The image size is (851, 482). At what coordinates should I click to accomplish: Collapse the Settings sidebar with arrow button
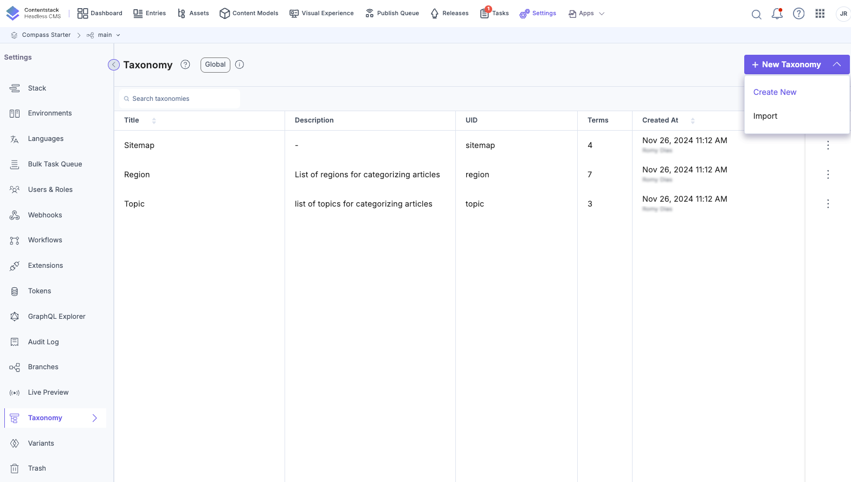pos(114,65)
